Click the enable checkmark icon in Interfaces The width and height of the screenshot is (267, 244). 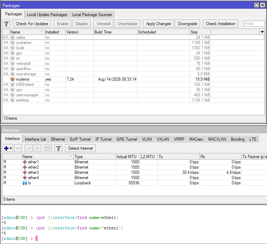[29, 148]
